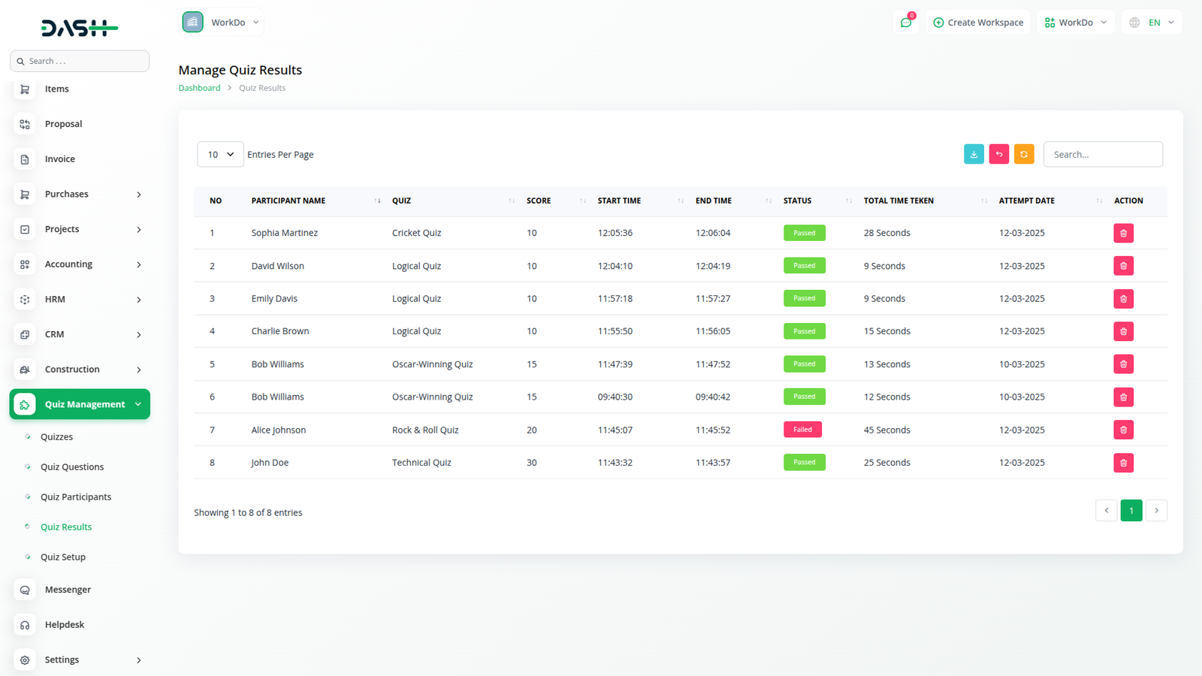Open the EN language dropdown
1202x676 pixels.
coord(1152,23)
